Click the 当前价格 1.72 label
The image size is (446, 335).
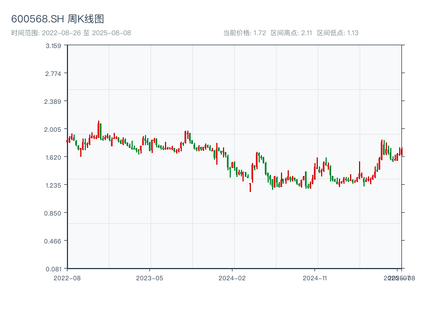click(244, 33)
